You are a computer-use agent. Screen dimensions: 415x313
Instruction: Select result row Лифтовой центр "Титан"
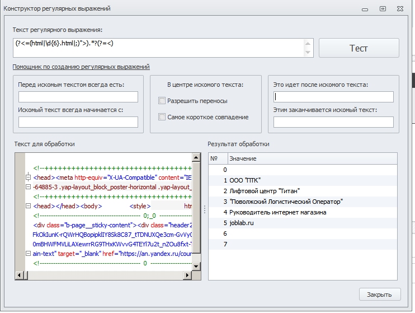click(x=303, y=191)
